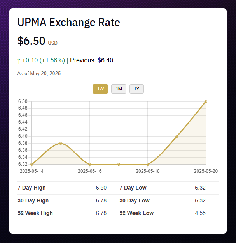Click the UPMA Exchange Rate heading
The height and width of the screenshot is (243, 236).
[x=69, y=22]
